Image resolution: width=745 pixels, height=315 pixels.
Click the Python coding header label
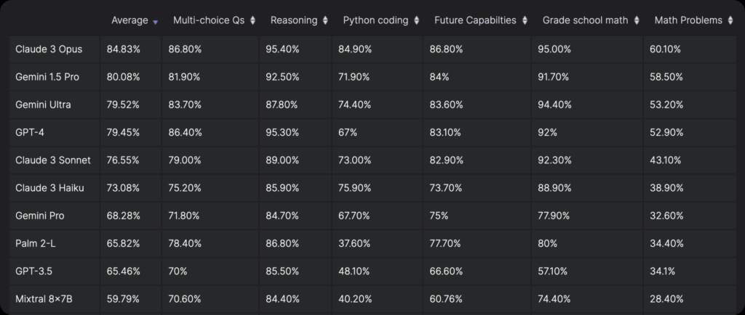(x=375, y=21)
